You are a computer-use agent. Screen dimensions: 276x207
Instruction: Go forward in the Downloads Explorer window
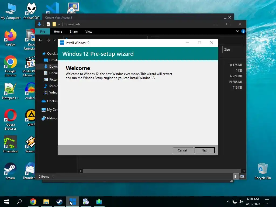(x=48, y=40)
